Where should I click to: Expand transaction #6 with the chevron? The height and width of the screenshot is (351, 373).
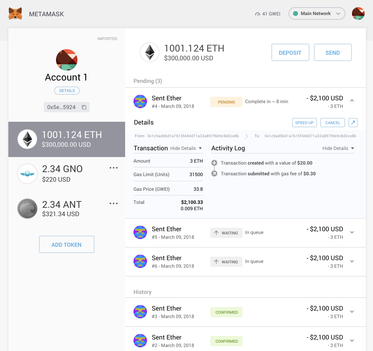coord(352,261)
